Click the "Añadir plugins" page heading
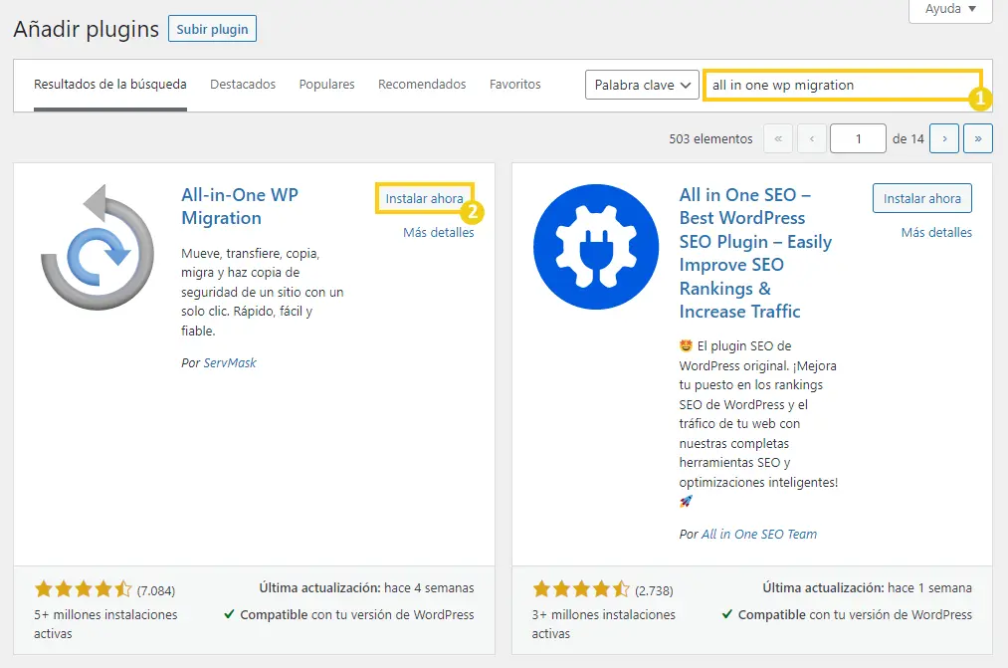This screenshot has height=668, width=1008. [87, 29]
